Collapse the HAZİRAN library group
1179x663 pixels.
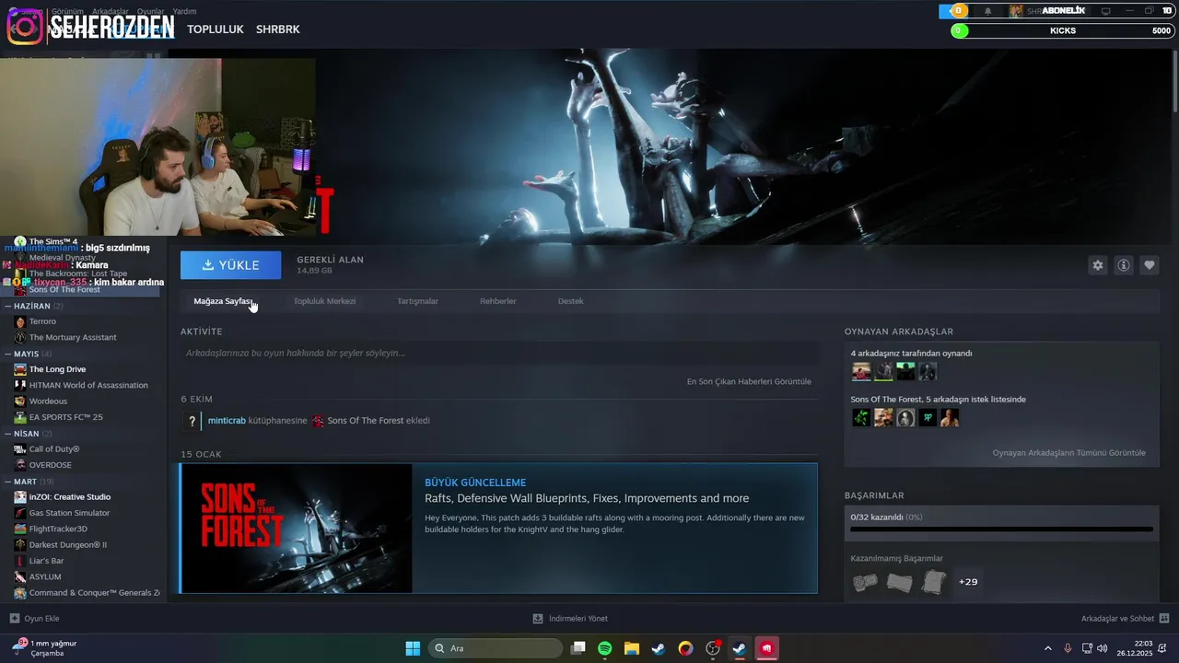8,306
